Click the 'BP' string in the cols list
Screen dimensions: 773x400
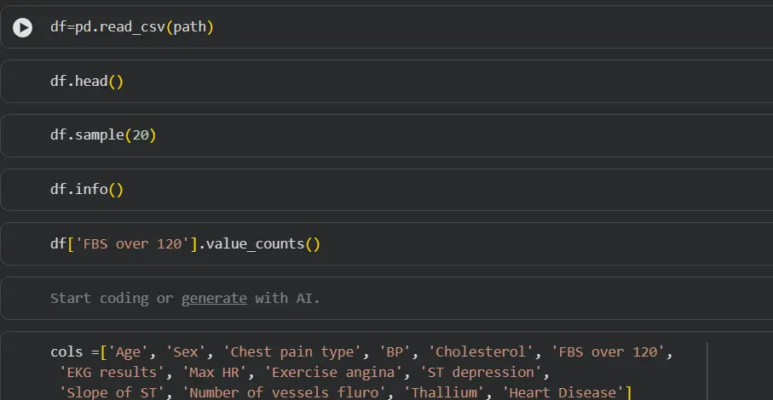point(395,351)
